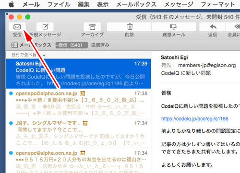Select the 17:34 openspc 9518万円 message
The height and width of the screenshot is (173, 240).
(78, 161)
